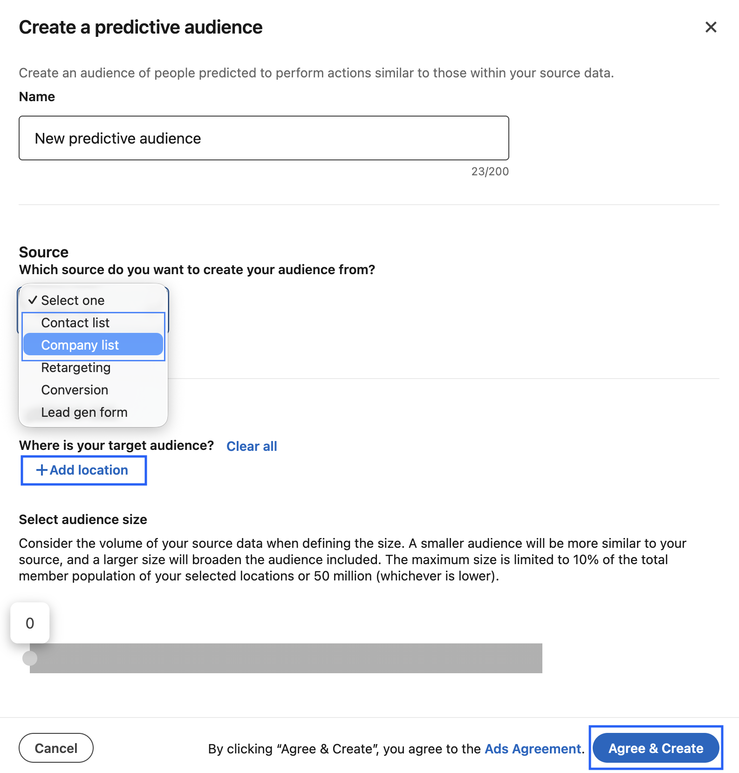This screenshot has width=739, height=773.
Task: Close the predictive audience dialog
Action: point(711,27)
